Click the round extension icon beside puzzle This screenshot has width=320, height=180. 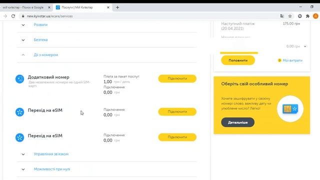(300, 16)
